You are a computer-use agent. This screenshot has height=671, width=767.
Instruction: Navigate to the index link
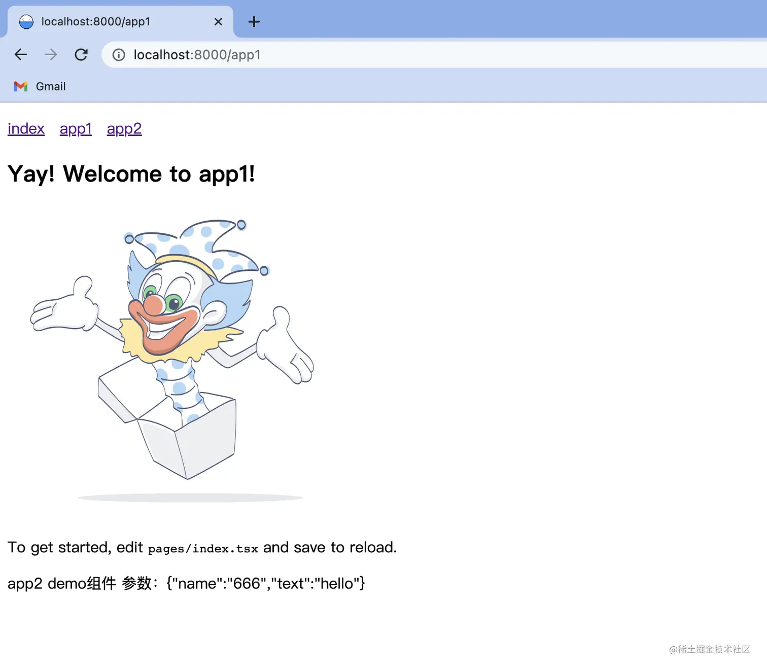point(26,129)
